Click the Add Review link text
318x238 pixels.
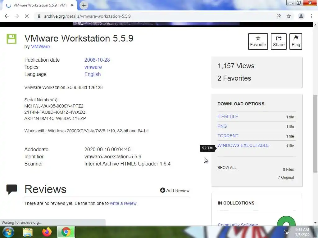click(x=178, y=191)
